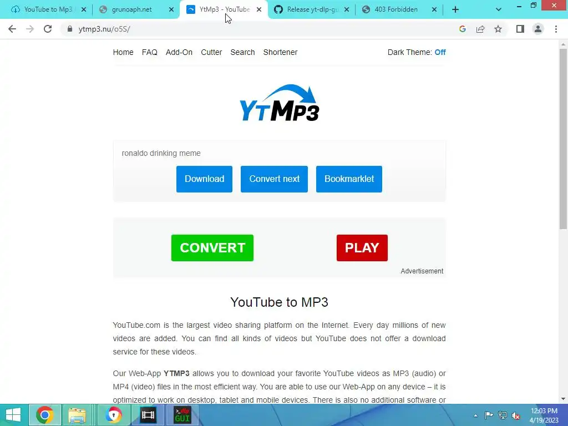Close the 403 Forbidden tab
The width and height of the screenshot is (568, 426).
(434, 10)
